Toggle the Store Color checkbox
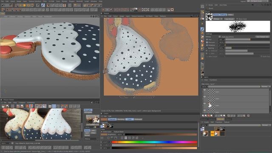 [237, 19]
